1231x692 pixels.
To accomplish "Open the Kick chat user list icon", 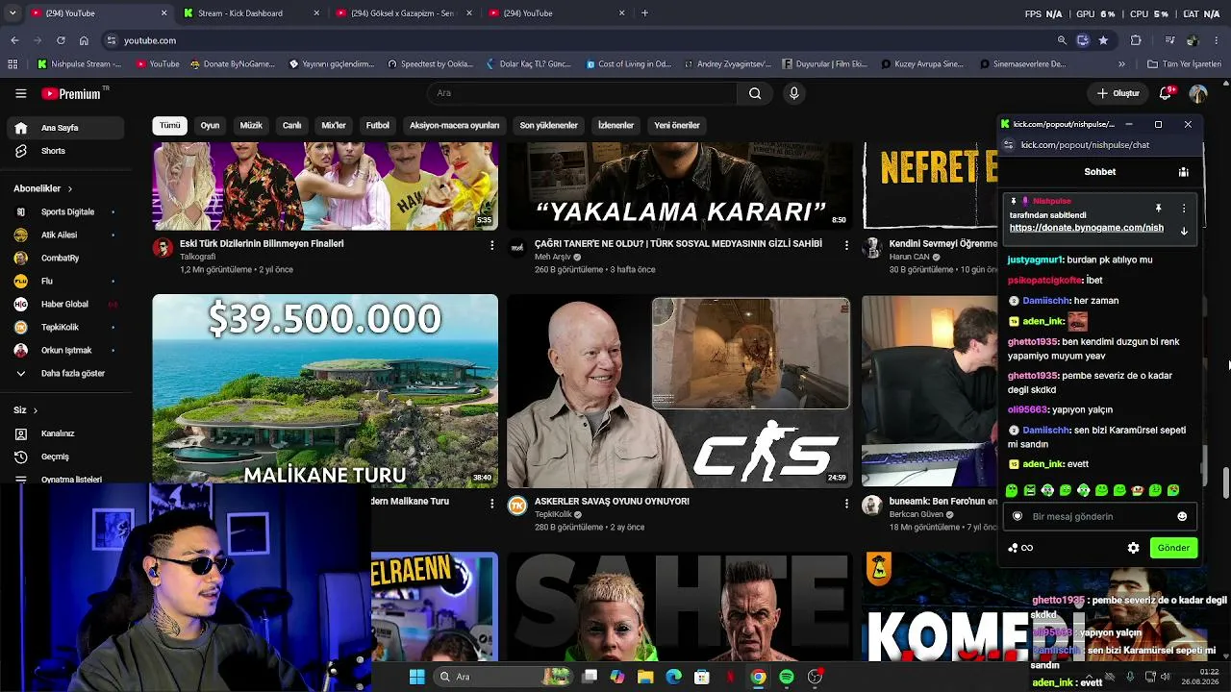I will (x=1183, y=172).
